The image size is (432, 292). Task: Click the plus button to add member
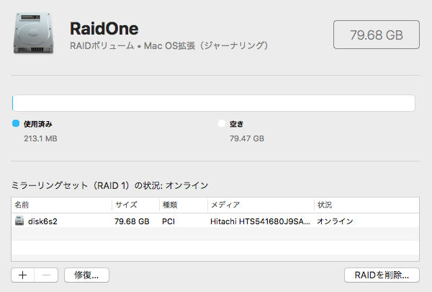(x=22, y=275)
